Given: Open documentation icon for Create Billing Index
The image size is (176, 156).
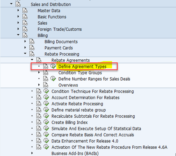Looking at the screenshot, I should coord(39,122).
